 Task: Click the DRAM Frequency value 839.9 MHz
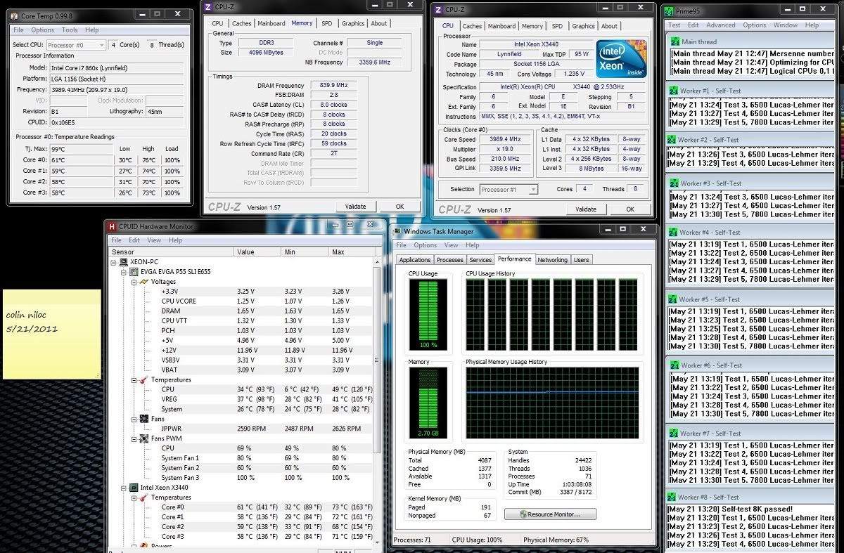[333, 85]
